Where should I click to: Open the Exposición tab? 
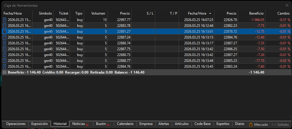[x=40, y=124]
